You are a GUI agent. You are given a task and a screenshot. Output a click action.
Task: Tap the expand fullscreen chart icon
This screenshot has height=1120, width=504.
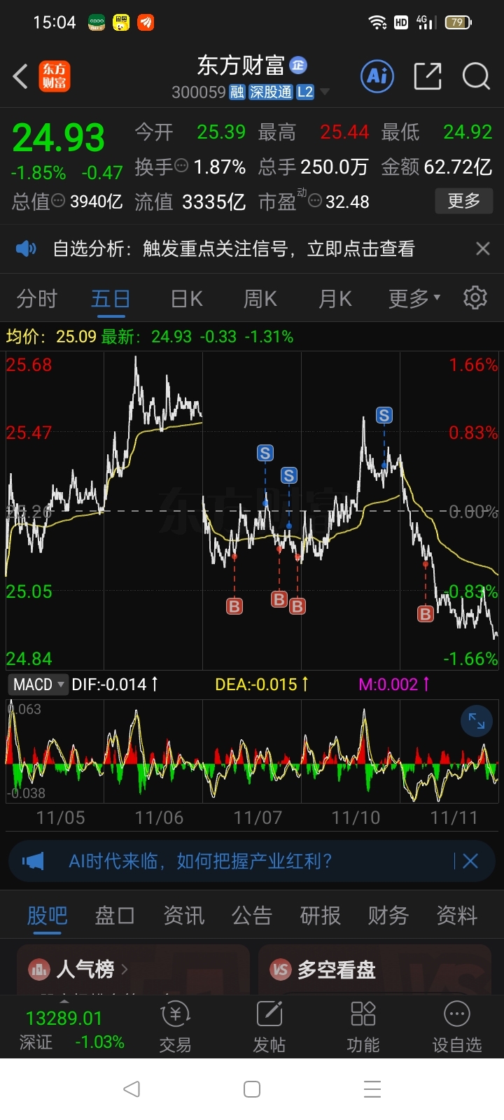[x=477, y=721]
